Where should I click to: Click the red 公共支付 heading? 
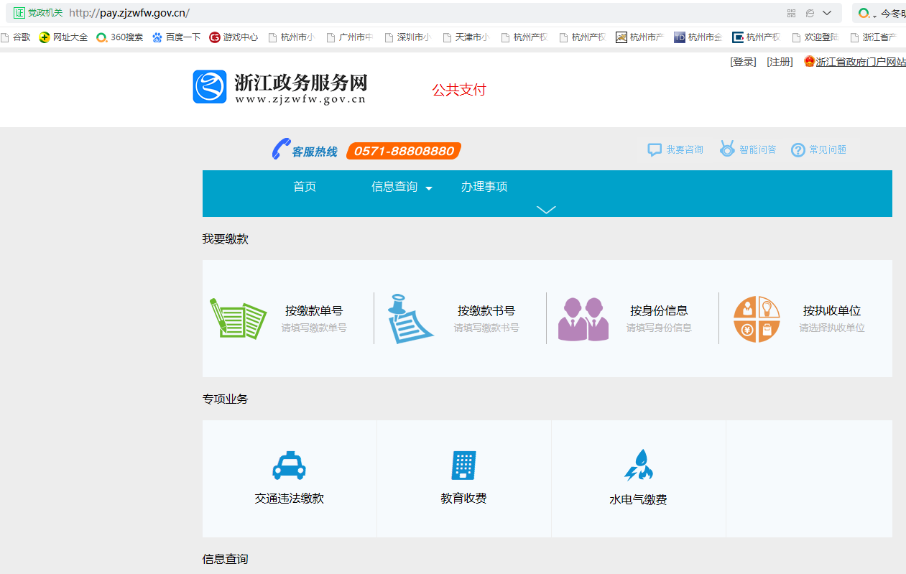[x=459, y=90]
